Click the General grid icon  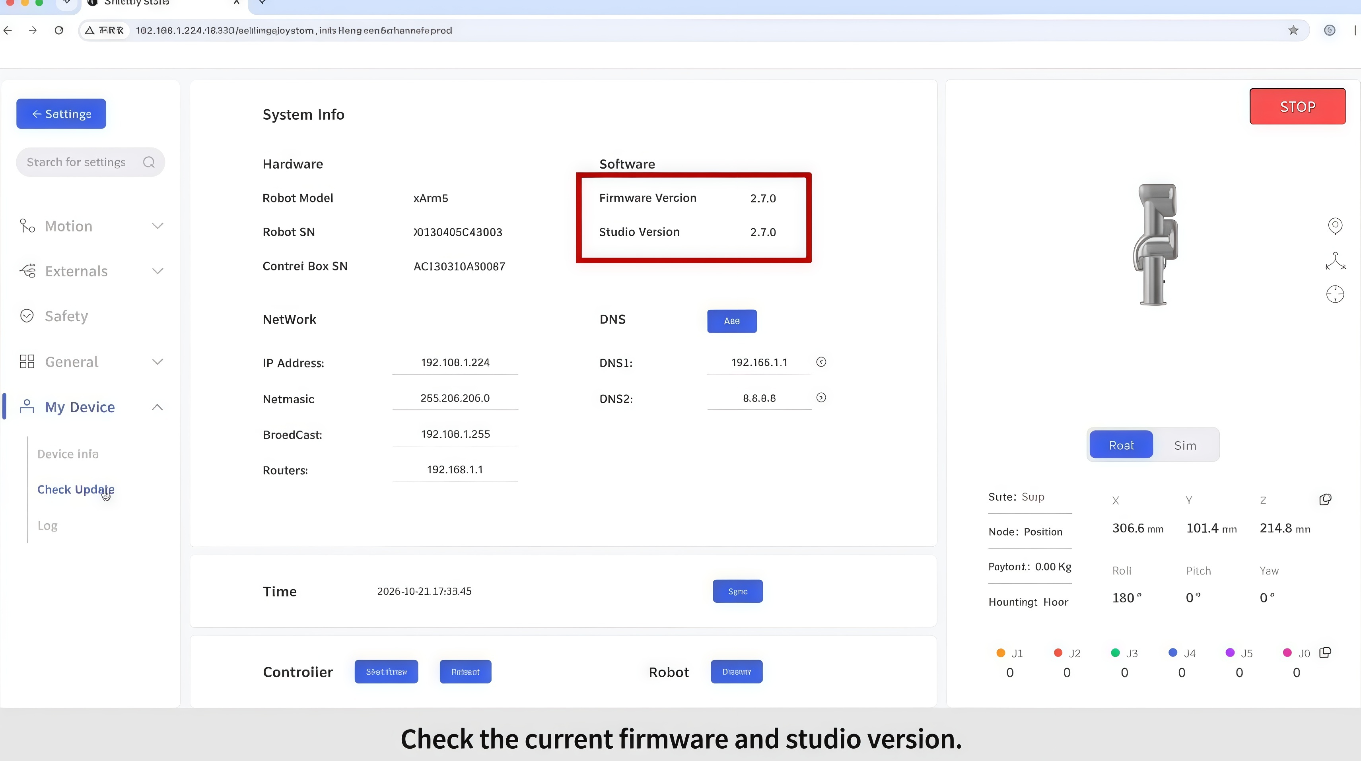click(27, 362)
